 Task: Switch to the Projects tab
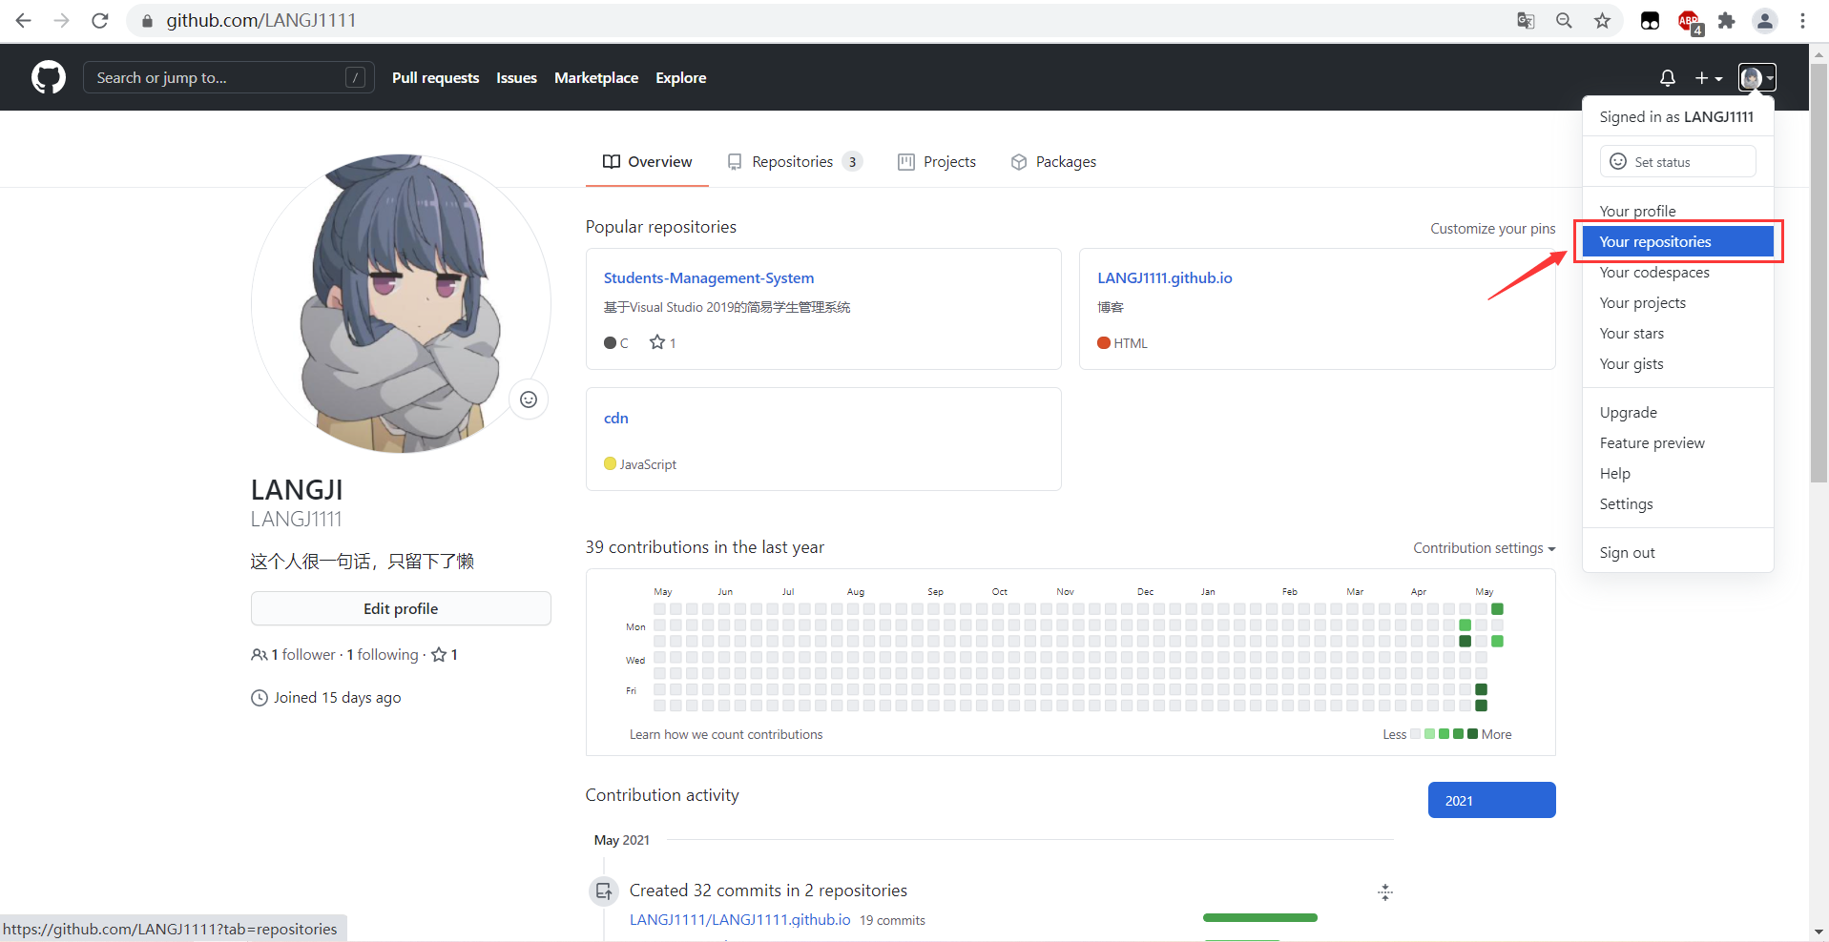[x=937, y=162]
